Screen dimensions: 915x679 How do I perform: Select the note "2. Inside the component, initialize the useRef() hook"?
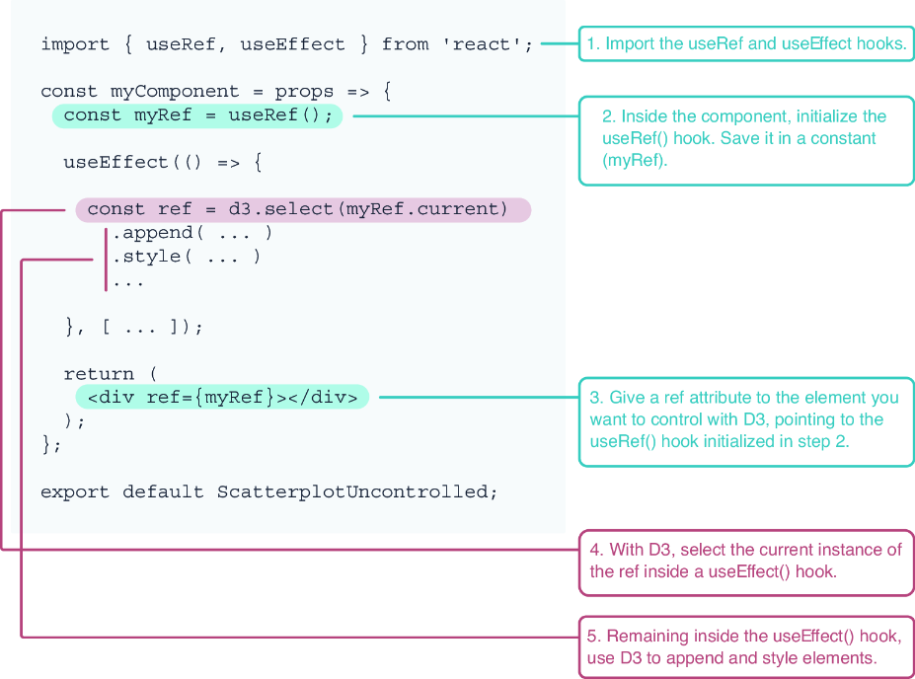coord(746,140)
